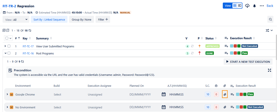Sort by the Summary column

pos(44,38)
